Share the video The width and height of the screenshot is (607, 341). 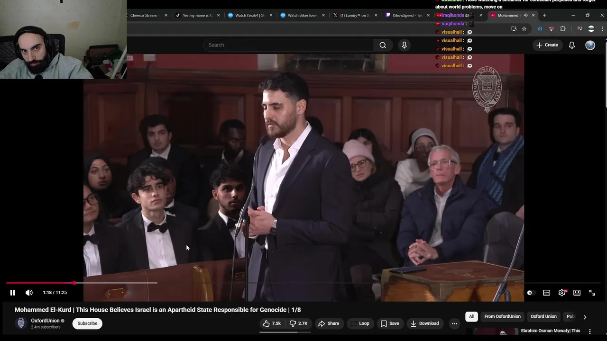[x=329, y=323]
